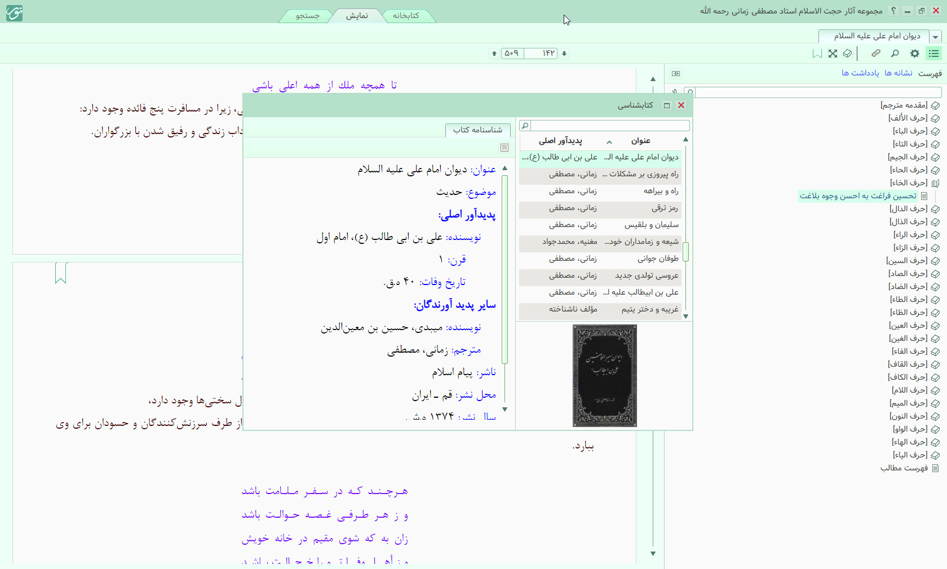Click the help question mark icon
This screenshot has width=947, height=569.
(x=893, y=11)
